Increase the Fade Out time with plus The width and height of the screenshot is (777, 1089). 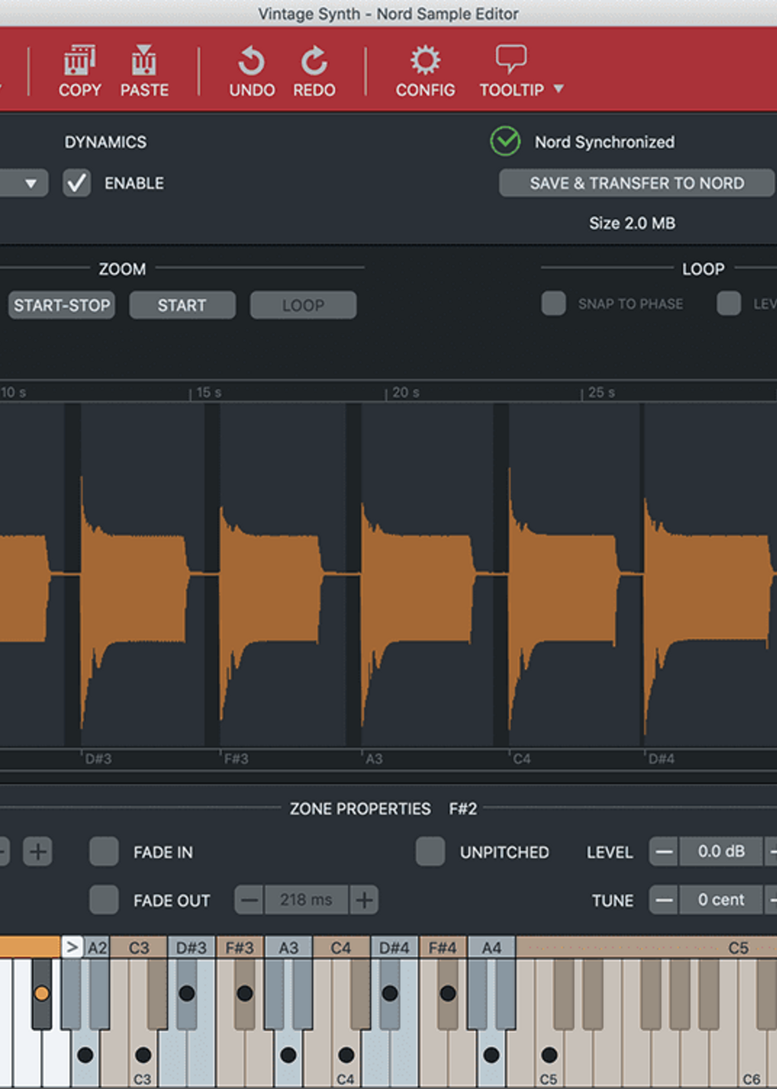click(x=364, y=900)
